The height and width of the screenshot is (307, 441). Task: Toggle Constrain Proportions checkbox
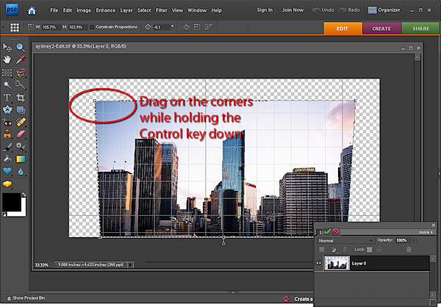click(92, 27)
